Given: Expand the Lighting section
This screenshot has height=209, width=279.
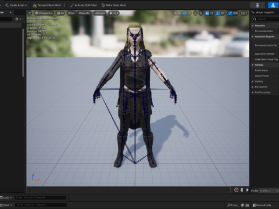Looking at the screenshot, I should click(253, 81).
